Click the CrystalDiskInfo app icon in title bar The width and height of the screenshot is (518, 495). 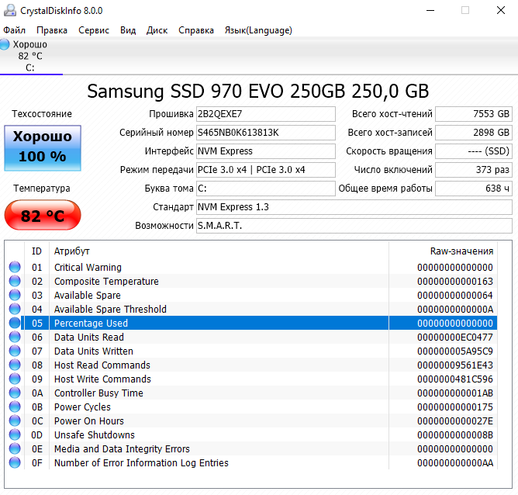9,11
